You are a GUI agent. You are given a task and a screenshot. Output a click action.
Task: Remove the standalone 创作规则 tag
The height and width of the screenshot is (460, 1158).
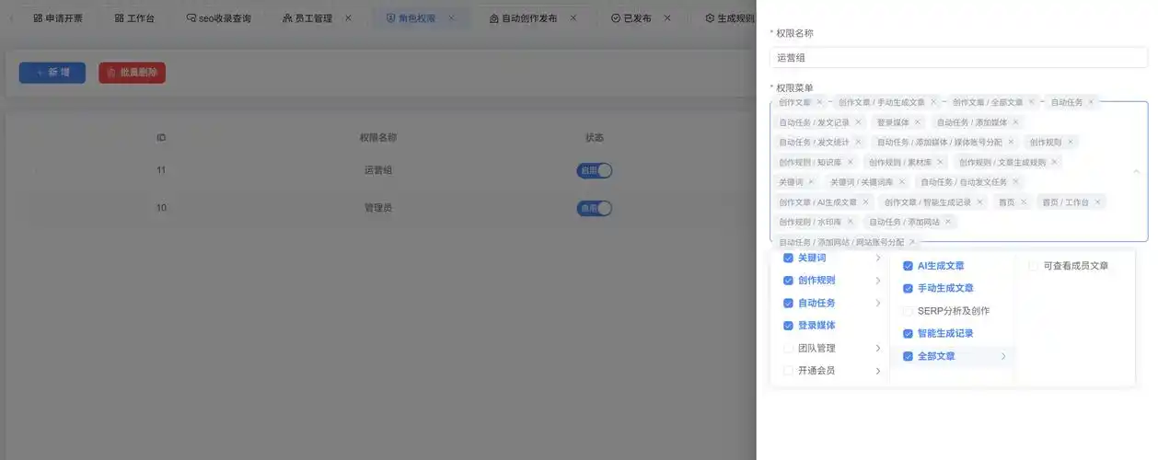coord(1071,143)
